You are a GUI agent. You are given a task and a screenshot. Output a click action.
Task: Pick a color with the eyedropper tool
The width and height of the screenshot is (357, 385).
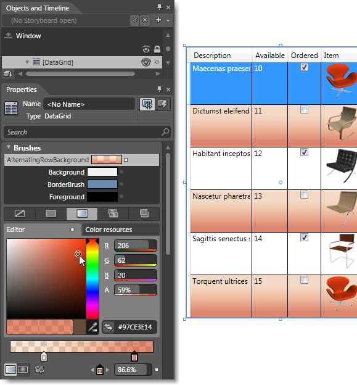coord(92,327)
